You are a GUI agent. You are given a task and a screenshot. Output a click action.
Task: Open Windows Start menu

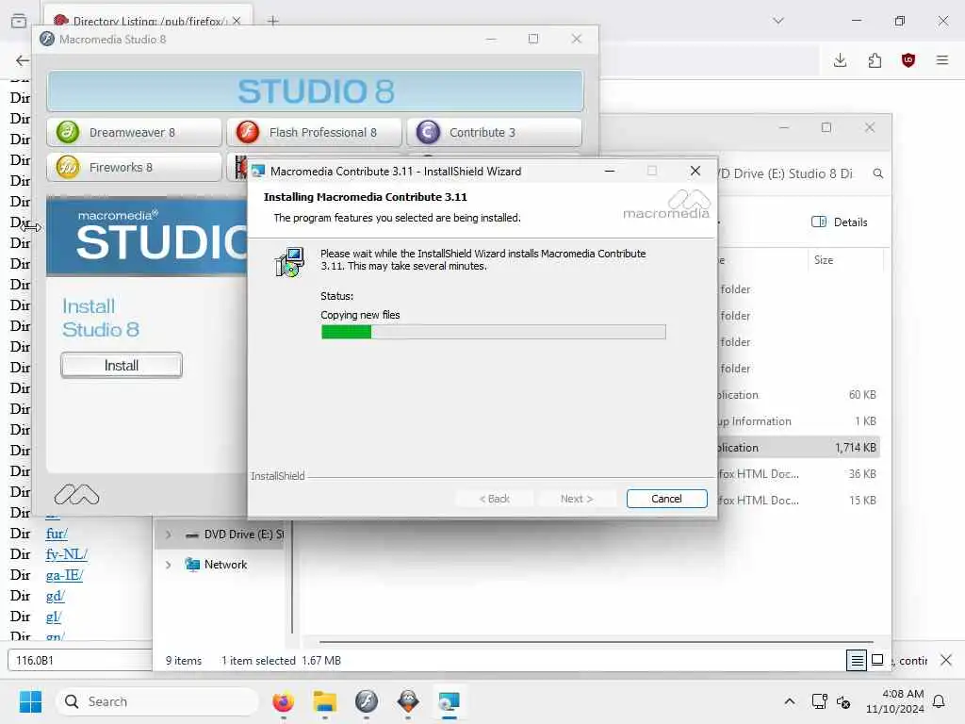[30, 701]
